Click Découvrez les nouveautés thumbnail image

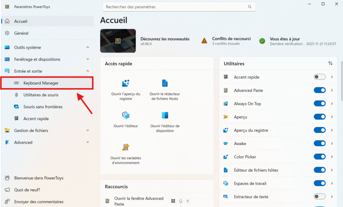coord(118,41)
